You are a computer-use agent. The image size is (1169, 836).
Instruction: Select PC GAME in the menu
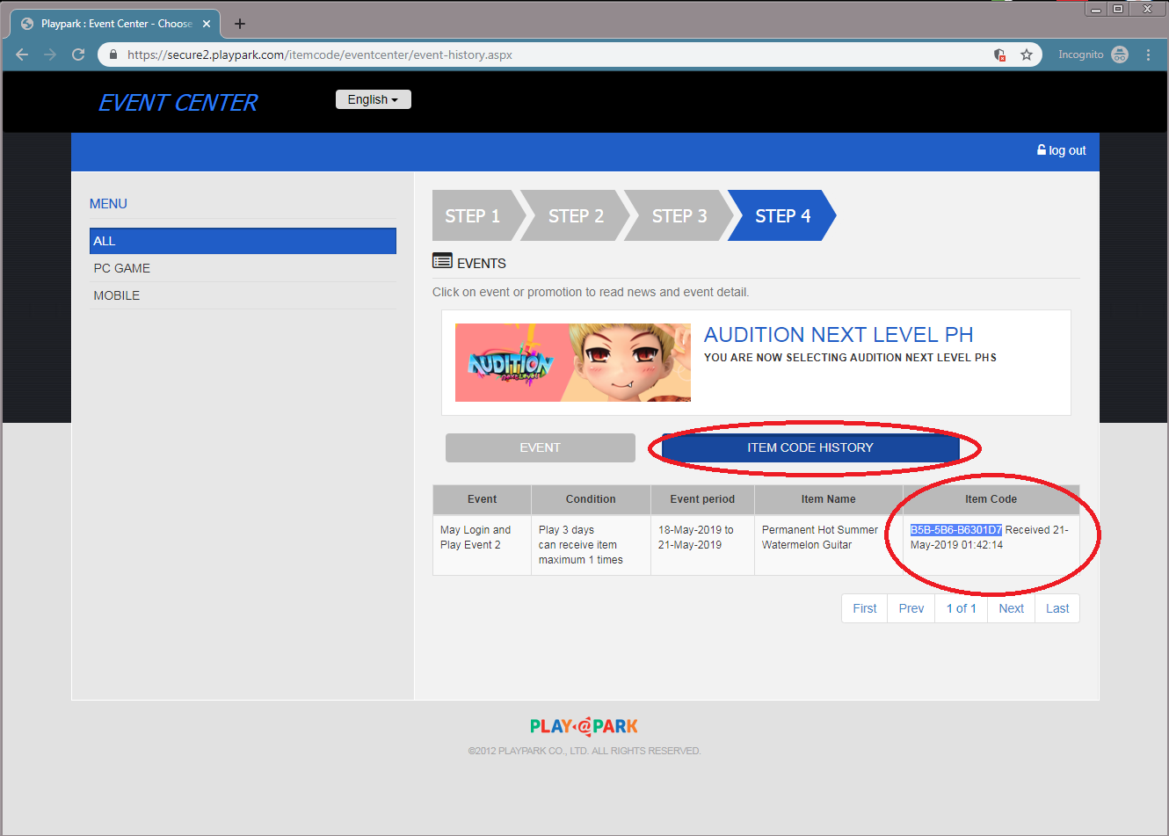click(x=122, y=268)
